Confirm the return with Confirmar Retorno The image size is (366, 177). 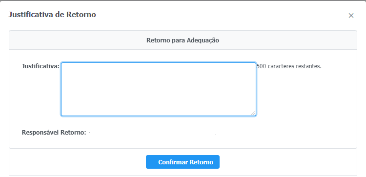[183, 162]
